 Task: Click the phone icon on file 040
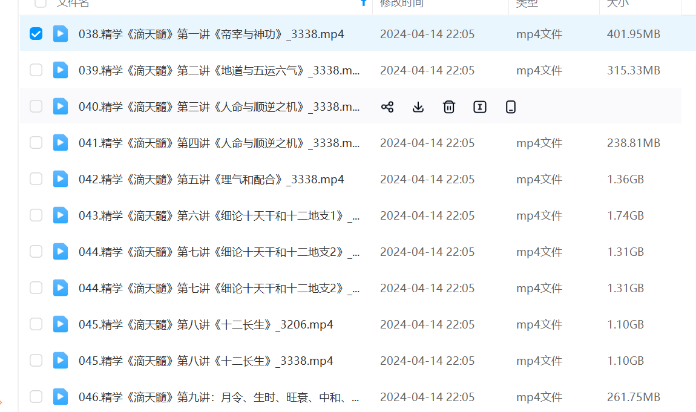511,107
